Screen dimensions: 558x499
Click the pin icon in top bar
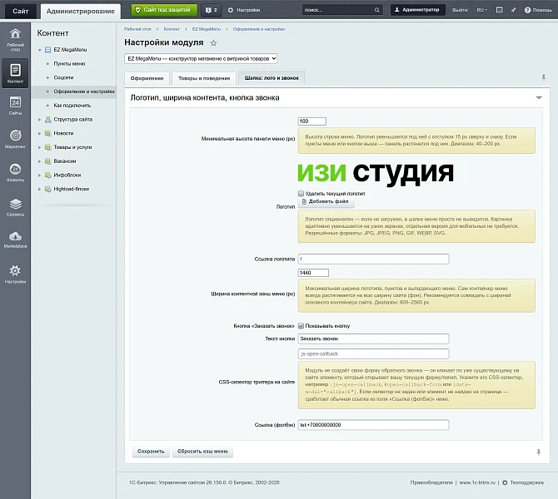point(513,10)
